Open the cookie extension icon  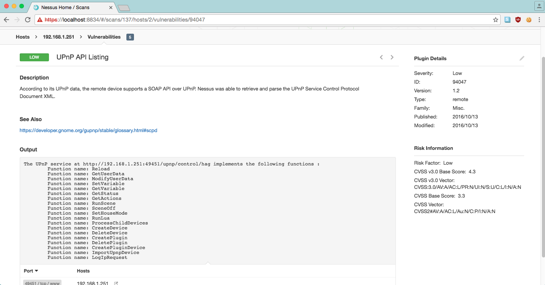(529, 20)
